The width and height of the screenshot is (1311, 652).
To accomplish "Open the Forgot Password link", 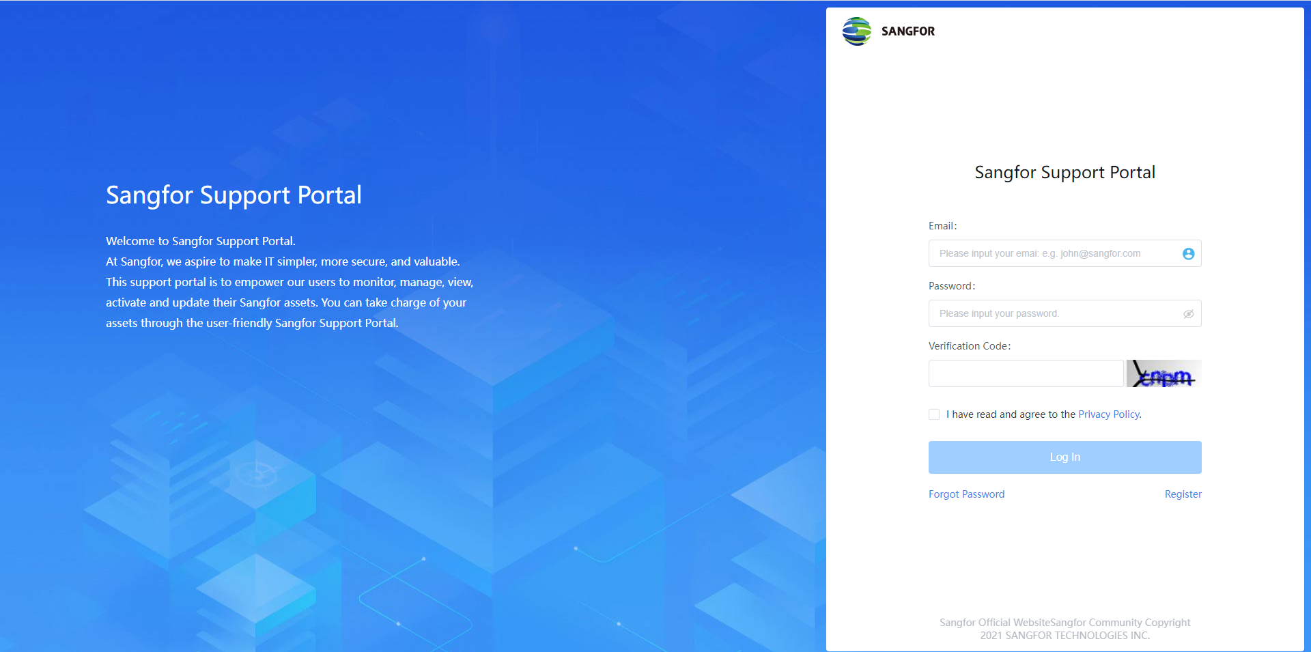I will 966,494.
